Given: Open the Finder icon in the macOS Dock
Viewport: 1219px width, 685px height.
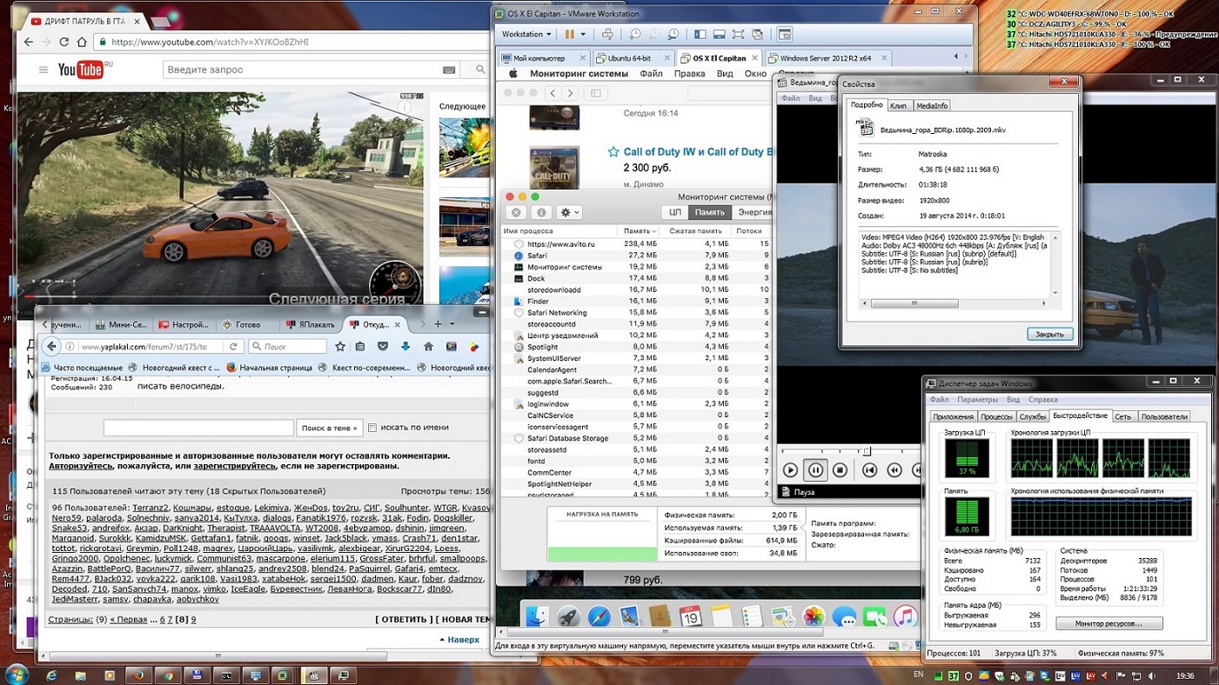Looking at the screenshot, I should pyautogui.click(x=536, y=617).
